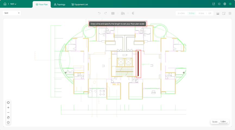Turn heatmap Off
The height and width of the screenshot is (130, 235).
click(x=210, y=13)
